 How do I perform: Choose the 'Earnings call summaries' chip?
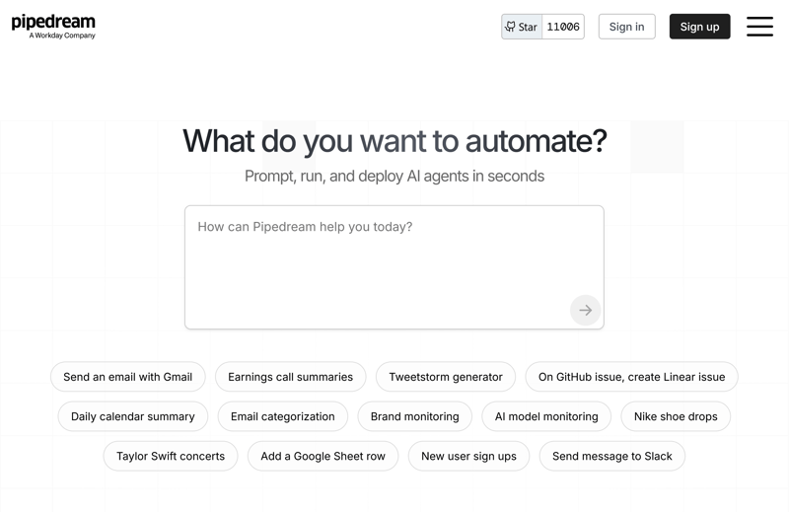290,377
